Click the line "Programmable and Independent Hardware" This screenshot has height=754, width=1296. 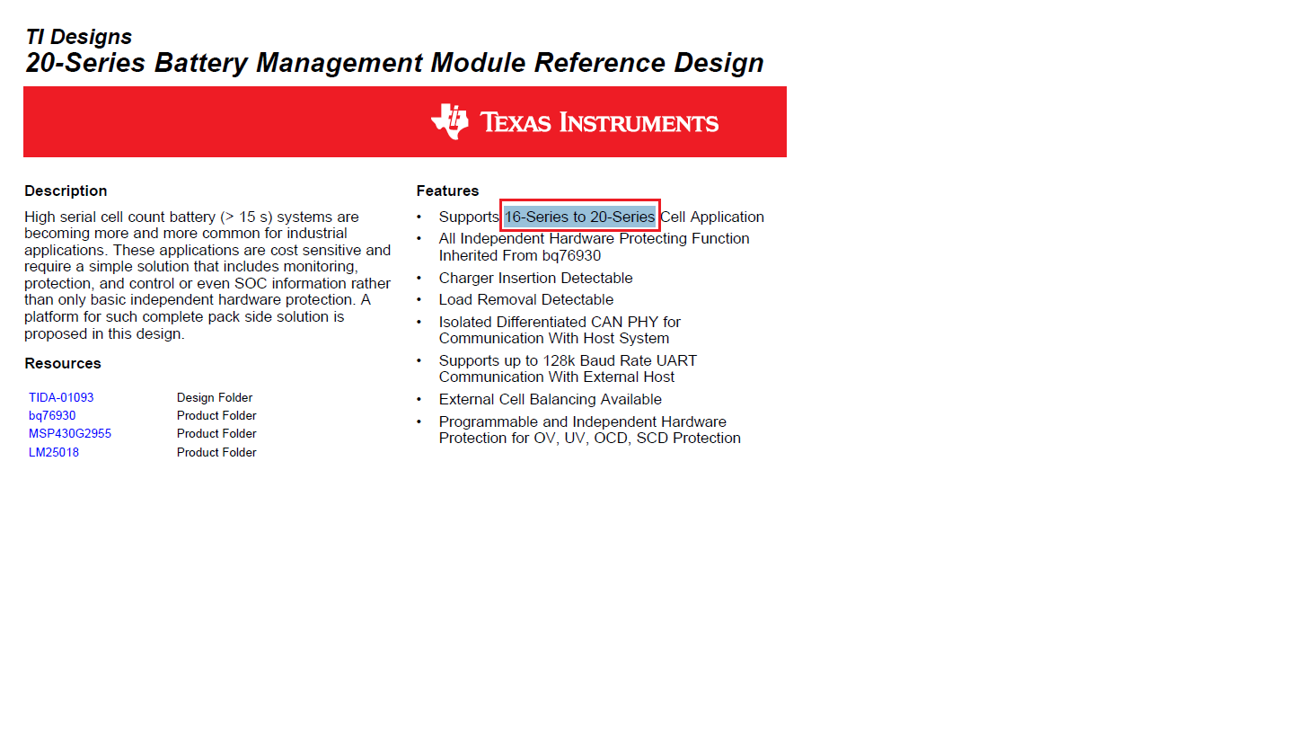pyautogui.click(x=583, y=421)
